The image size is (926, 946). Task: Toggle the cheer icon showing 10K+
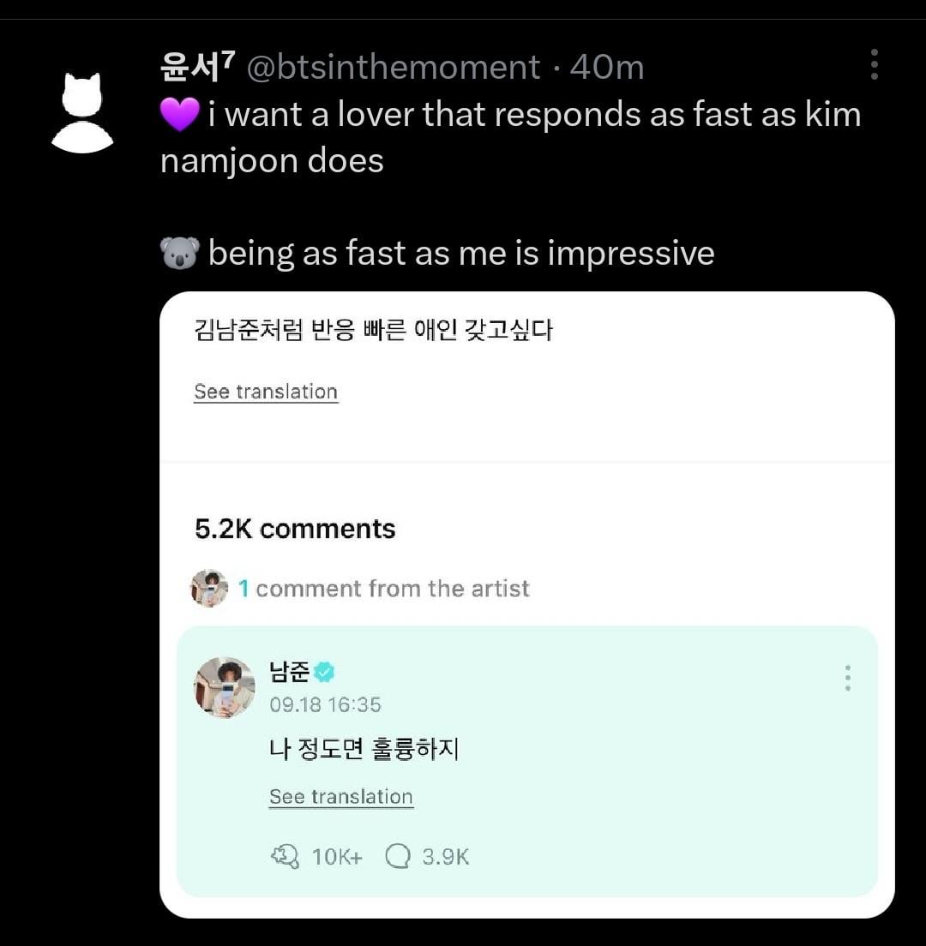pos(286,856)
